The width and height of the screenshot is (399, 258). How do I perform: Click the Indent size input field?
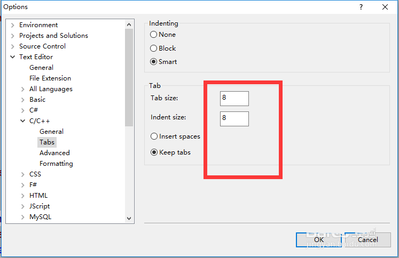point(234,118)
